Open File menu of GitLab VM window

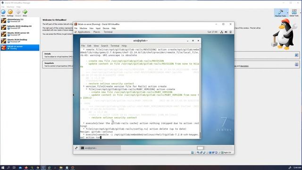tap(76, 28)
